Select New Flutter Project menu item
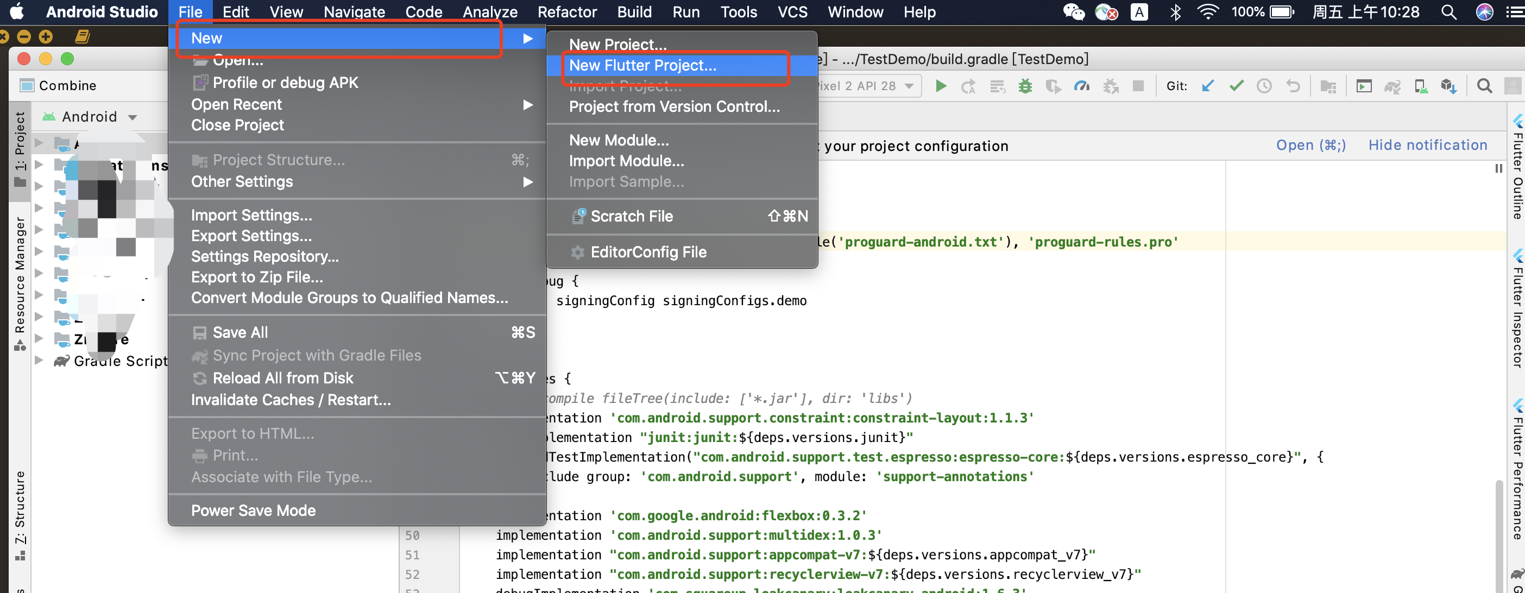 coord(642,65)
